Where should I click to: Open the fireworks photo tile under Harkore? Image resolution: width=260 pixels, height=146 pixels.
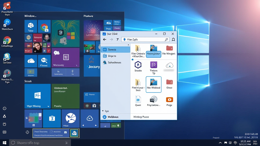(93, 30)
